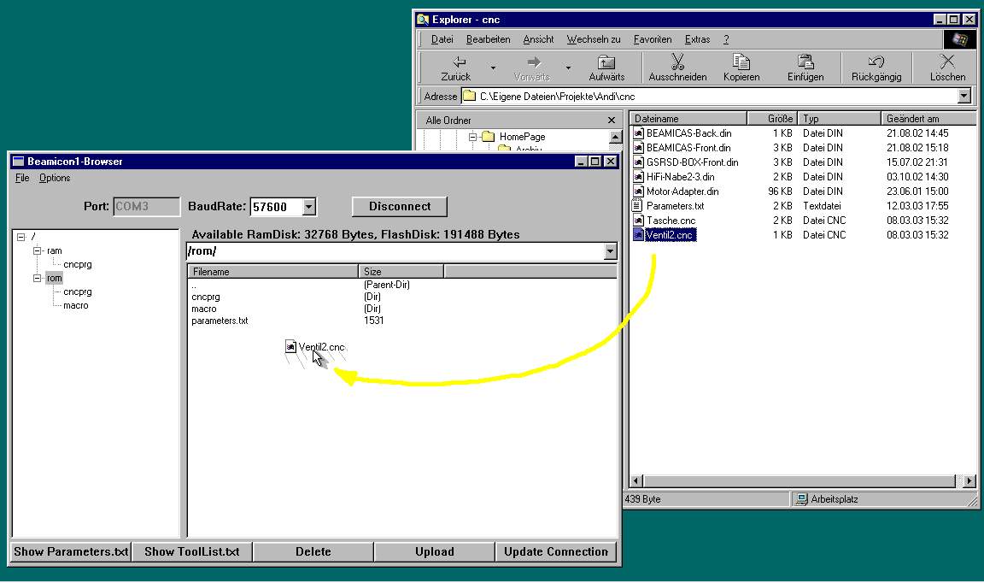Select macro node in tree

coord(75,305)
